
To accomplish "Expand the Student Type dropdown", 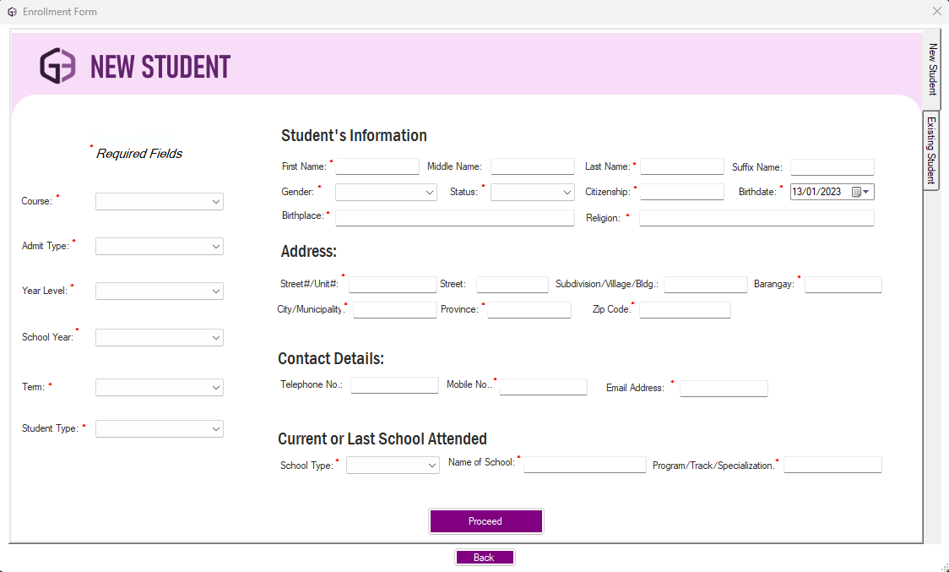I will point(160,429).
